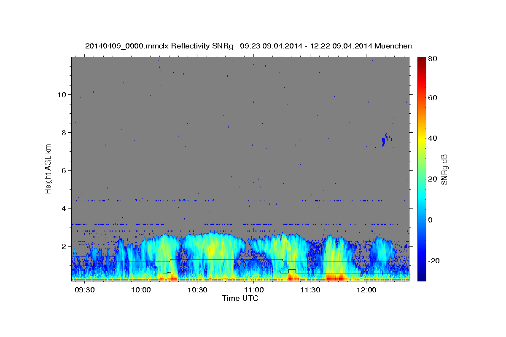
Task: Click the height label 6 on y-axis
Action: (x=63, y=170)
